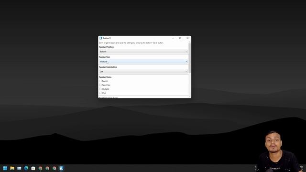Click the Taskbar11 title bar app icon
Viewport: 306px width, 172px height.
(x=100, y=38)
